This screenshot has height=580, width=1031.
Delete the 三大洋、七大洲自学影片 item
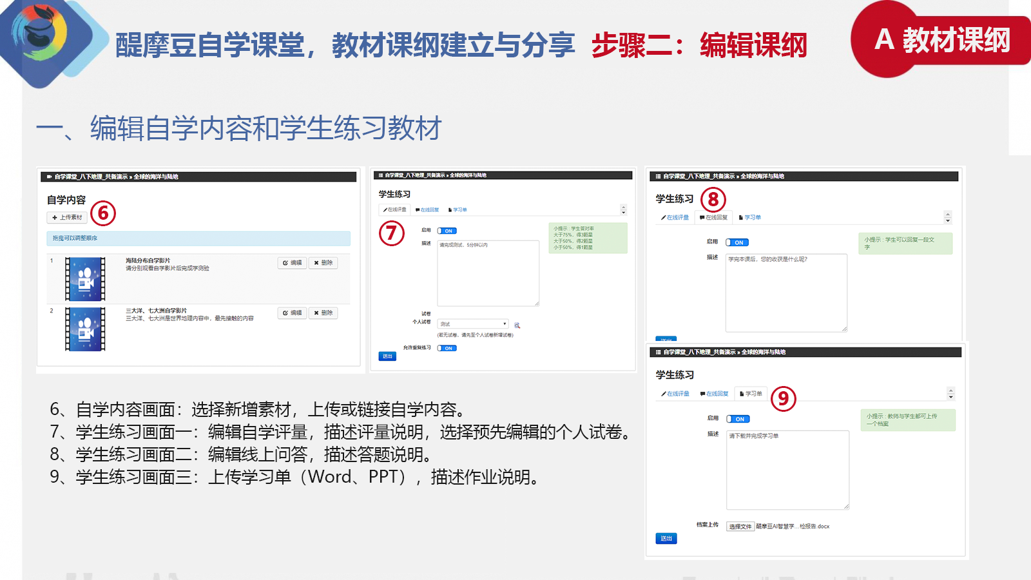pyautogui.click(x=323, y=313)
